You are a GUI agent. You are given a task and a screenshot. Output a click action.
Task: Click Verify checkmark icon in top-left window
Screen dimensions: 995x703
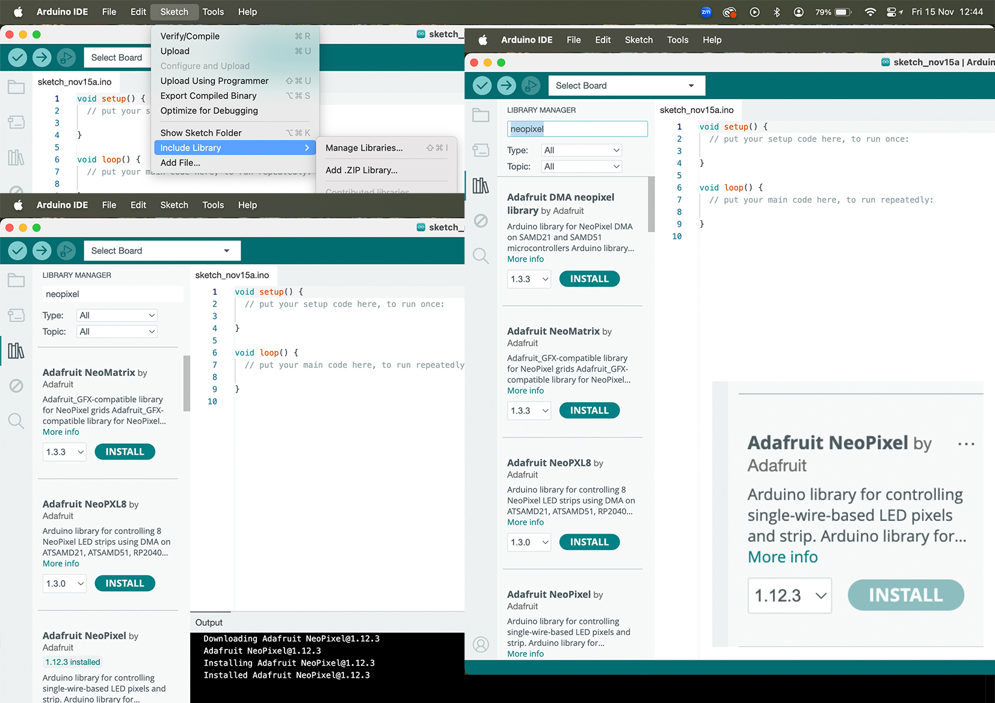coord(17,58)
